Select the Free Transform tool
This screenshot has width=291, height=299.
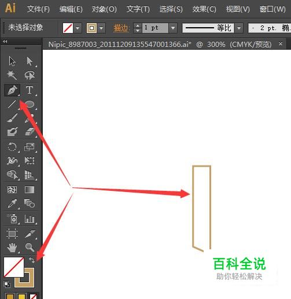coord(30,161)
